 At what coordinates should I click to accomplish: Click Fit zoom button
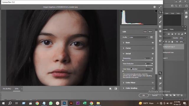pos(7,89)
